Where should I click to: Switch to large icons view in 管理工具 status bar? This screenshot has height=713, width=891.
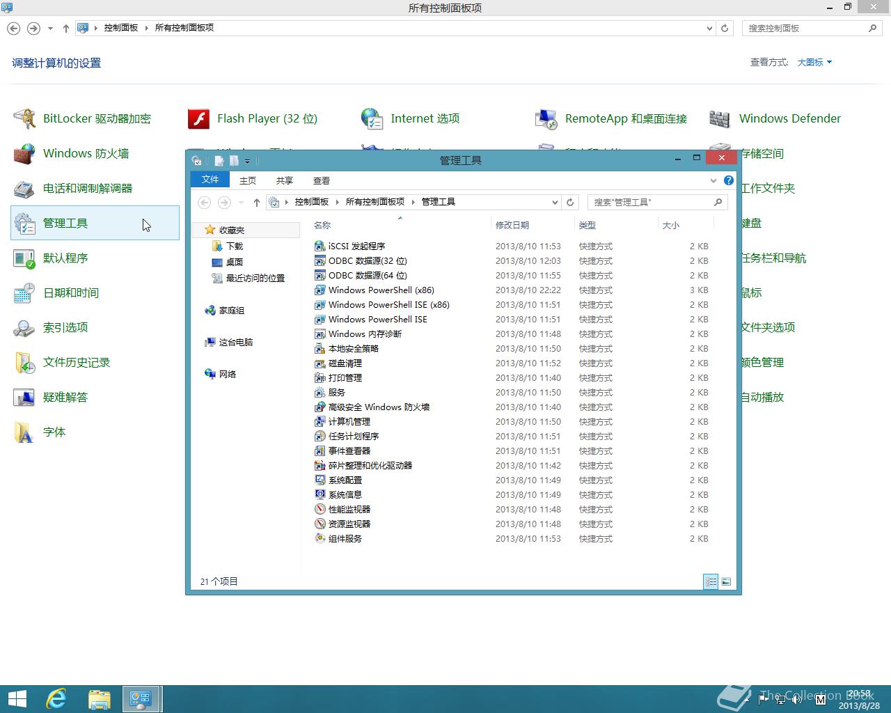(x=726, y=581)
